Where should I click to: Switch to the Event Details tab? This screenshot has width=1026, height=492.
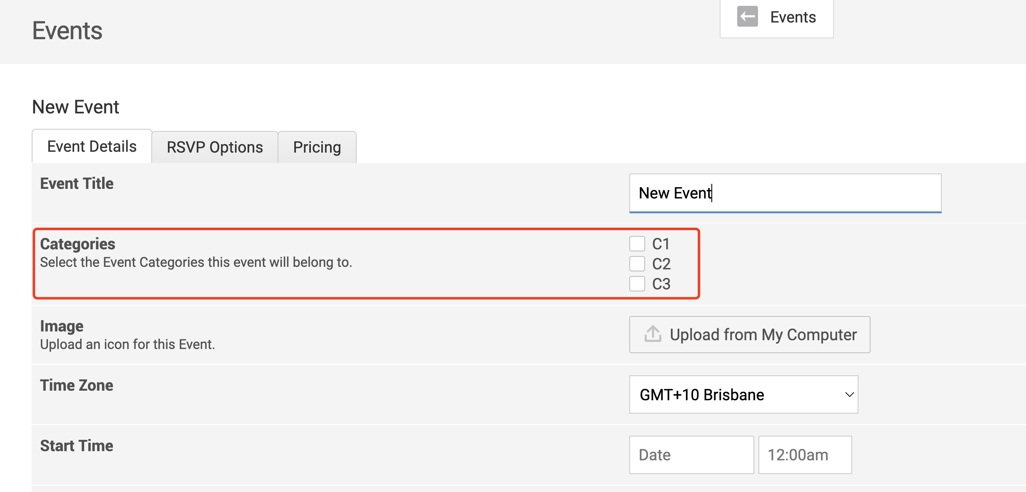tap(92, 147)
